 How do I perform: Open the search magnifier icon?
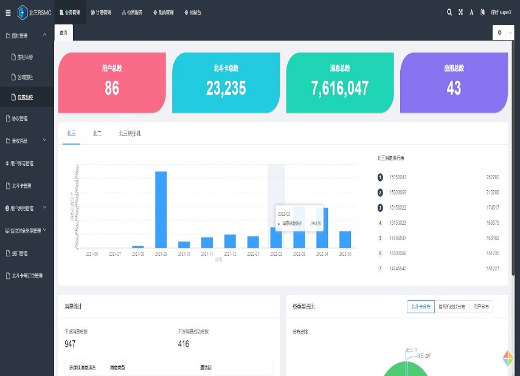tap(449, 12)
